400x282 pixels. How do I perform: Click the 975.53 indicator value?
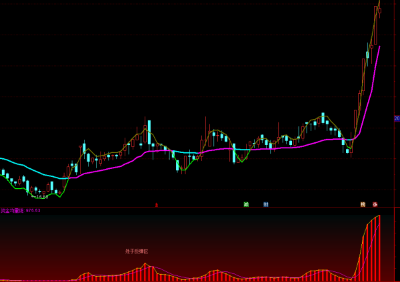[33, 211]
